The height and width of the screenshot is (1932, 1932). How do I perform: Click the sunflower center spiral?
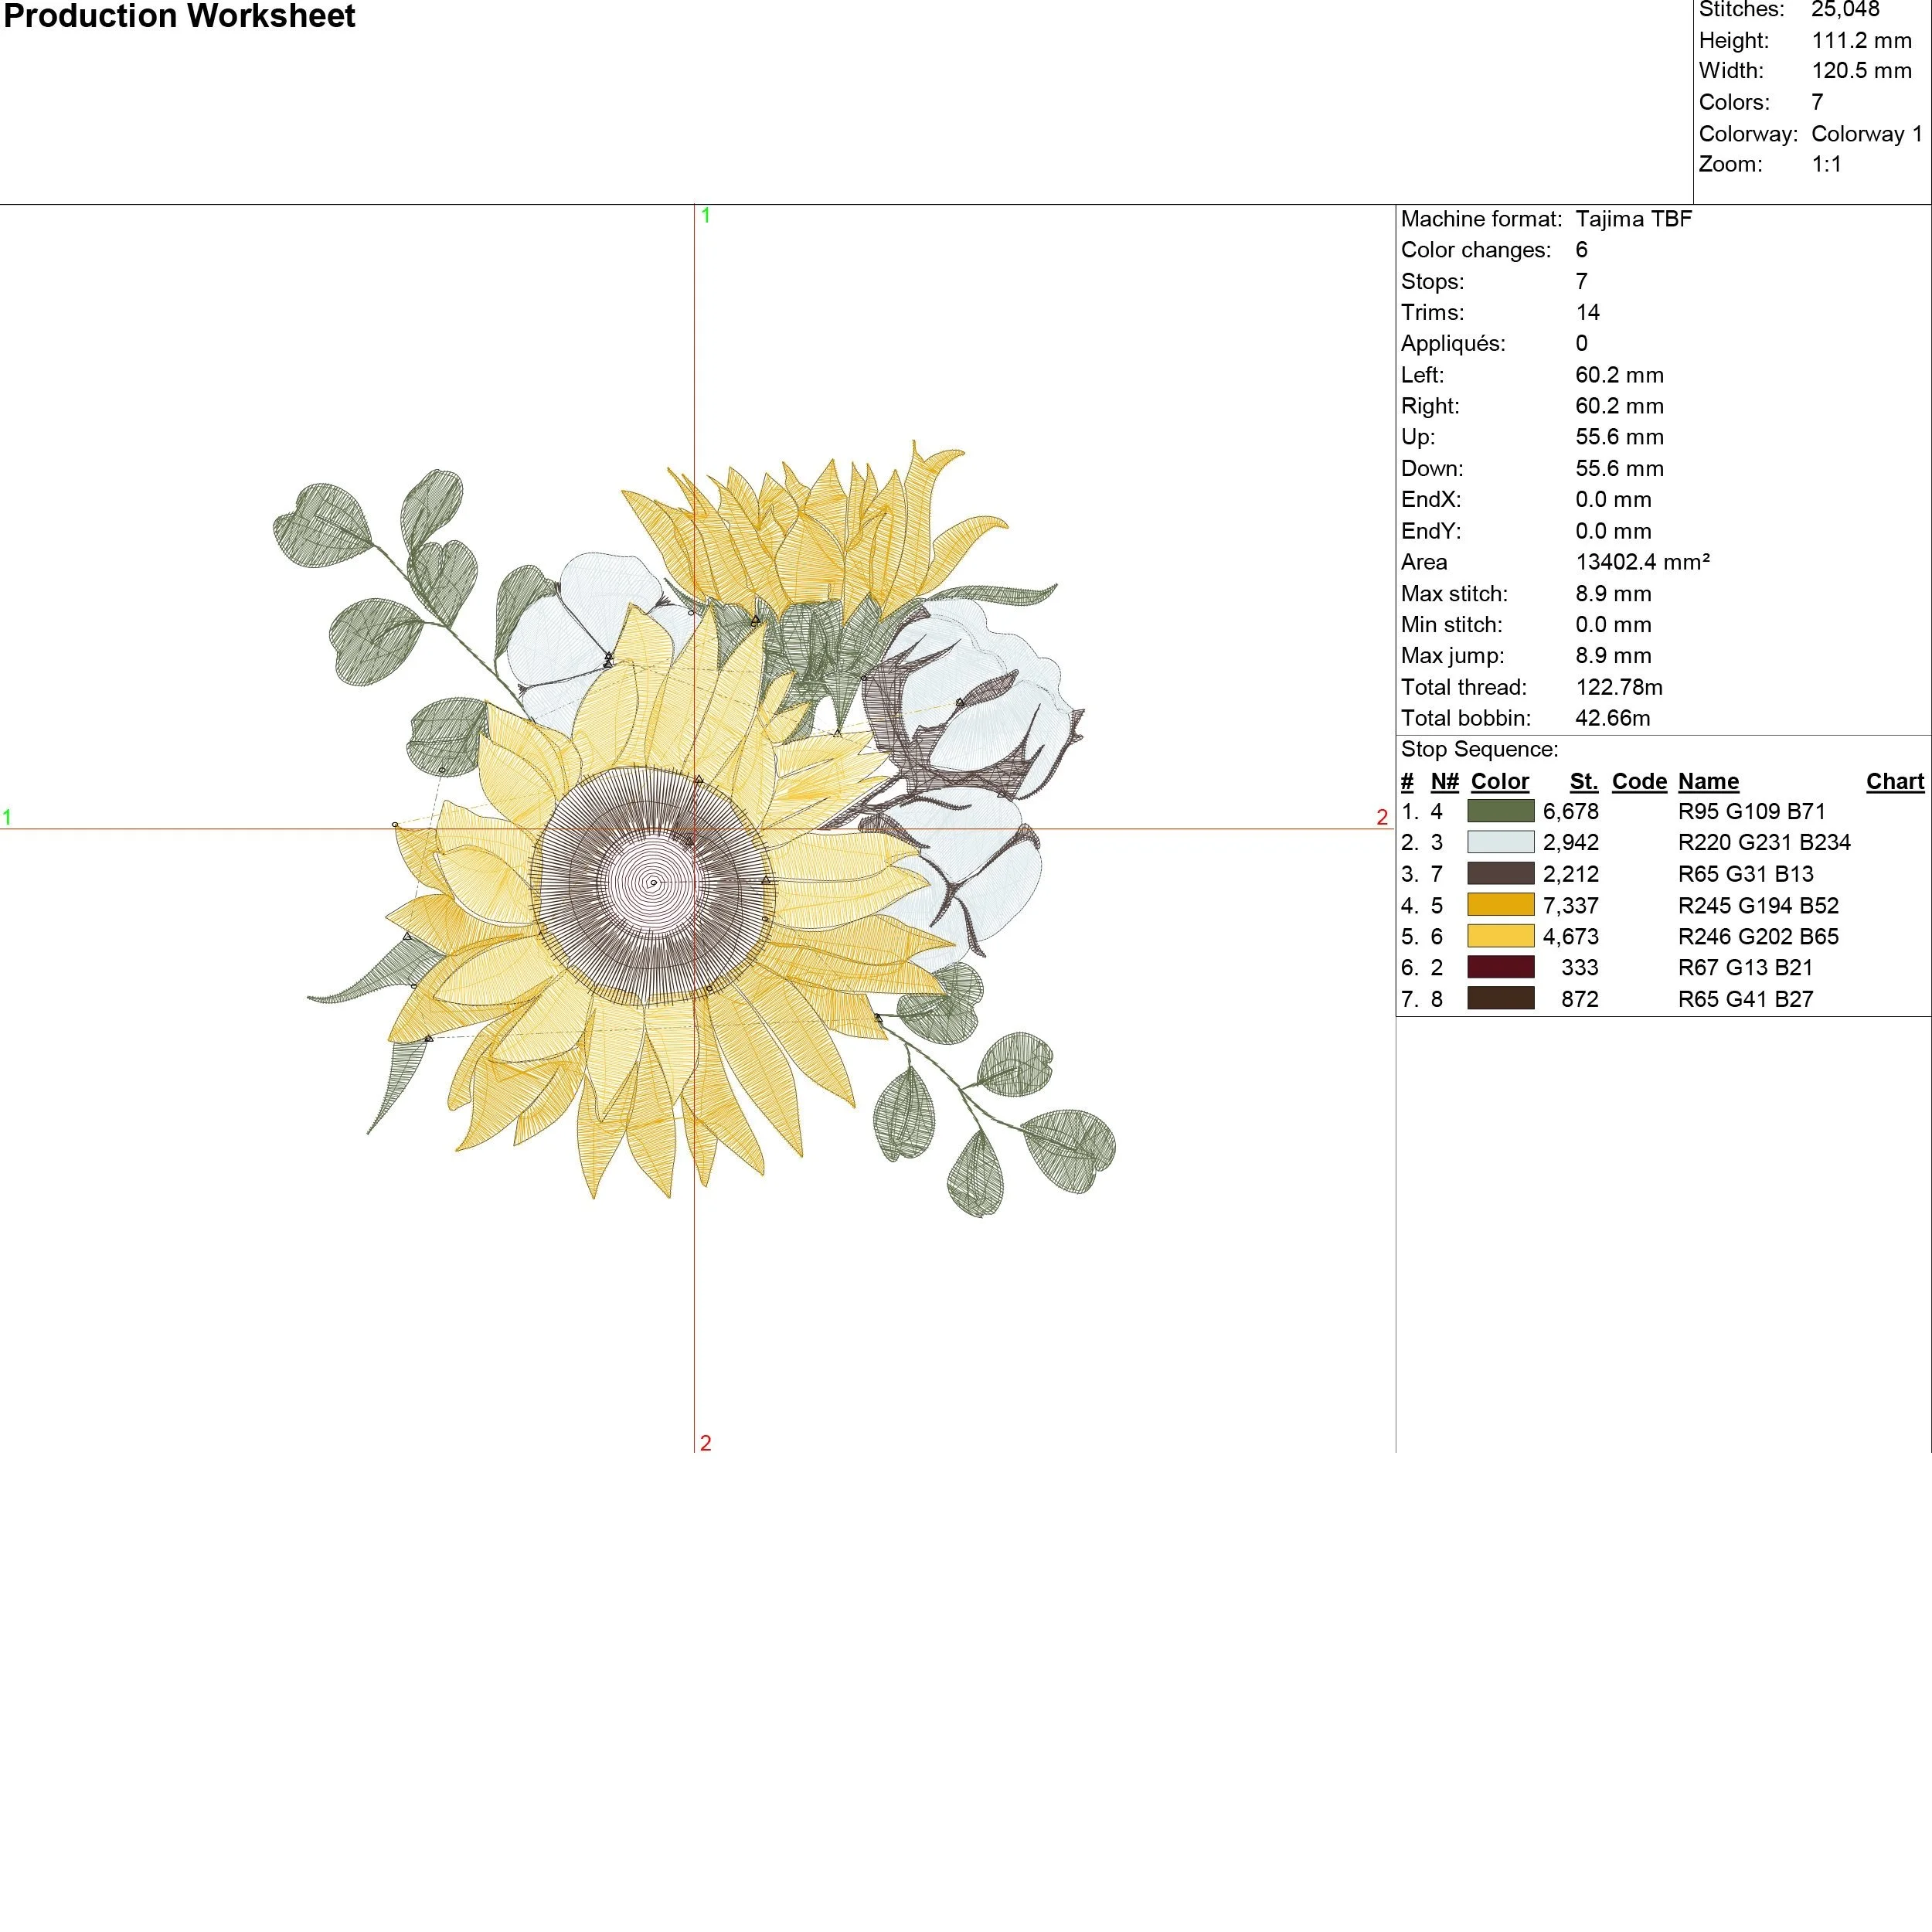(654, 883)
